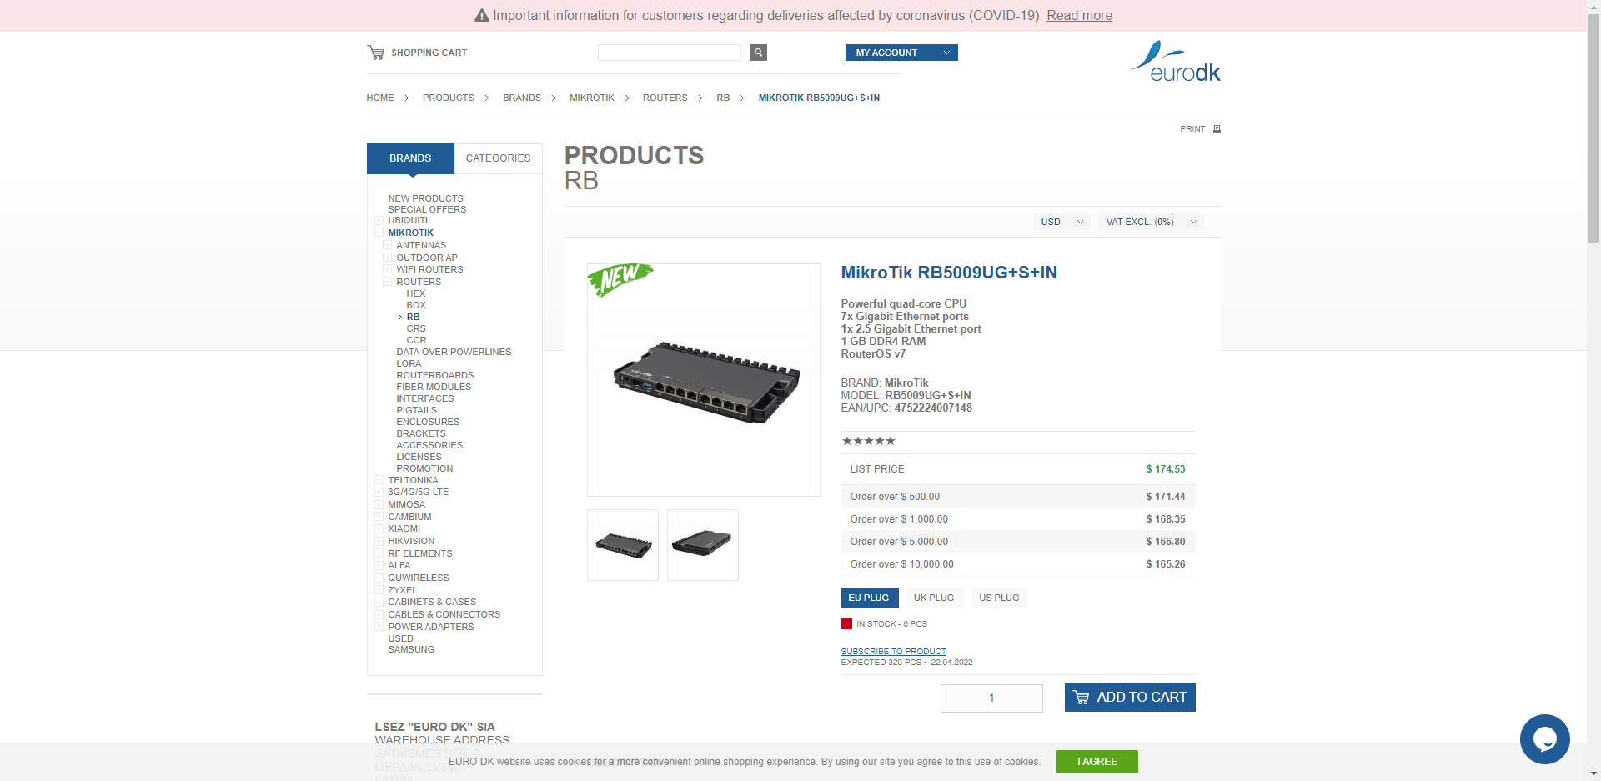The image size is (1601, 781).
Task: Open the XIAOMI brand
Action: pos(404,528)
